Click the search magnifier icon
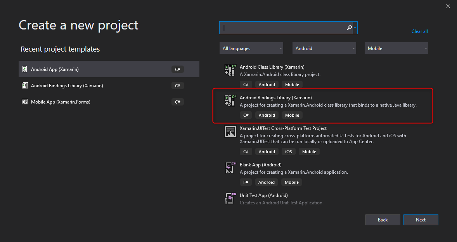The image size is (457, 242). pos(349,28)
